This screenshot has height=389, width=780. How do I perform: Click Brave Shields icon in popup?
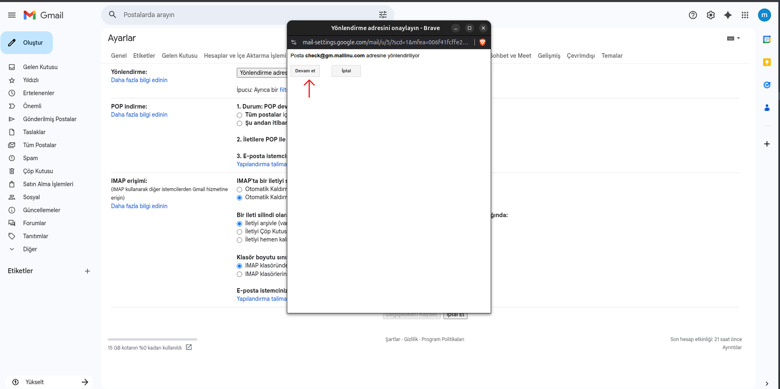[483, 42]
